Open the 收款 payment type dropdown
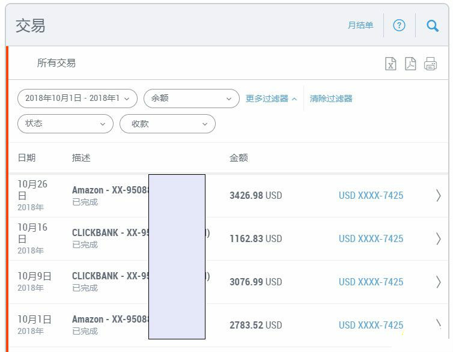 (x=168, y=124)
